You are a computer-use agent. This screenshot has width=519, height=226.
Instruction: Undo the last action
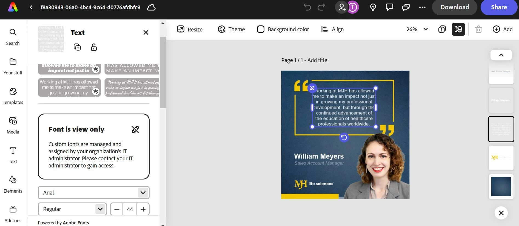pyautogui.click(x=307, y=7)
